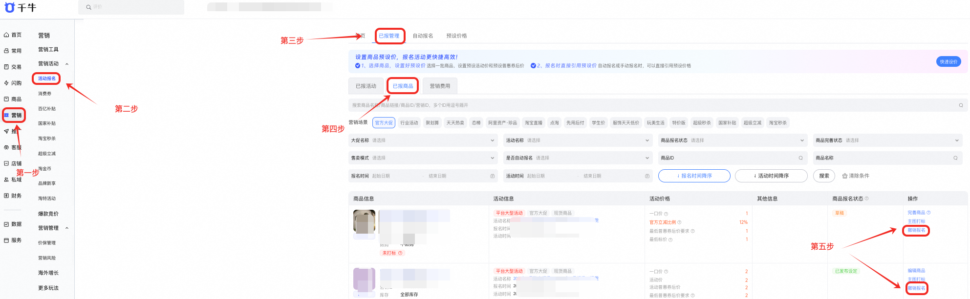Select the 先用后付 scene chip
The height and width of the screenshot is (299, 970).
click(575, 123)
